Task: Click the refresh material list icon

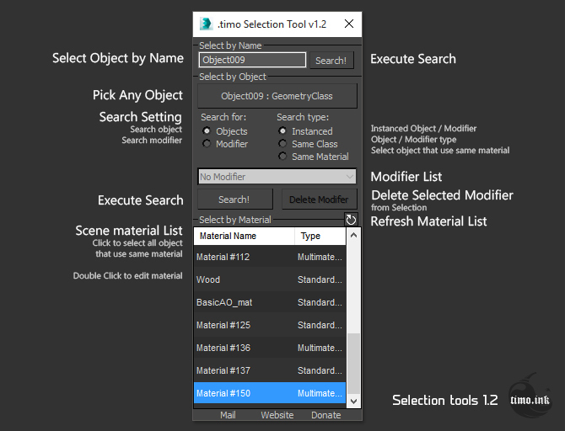Action: [x=351, y=220]
